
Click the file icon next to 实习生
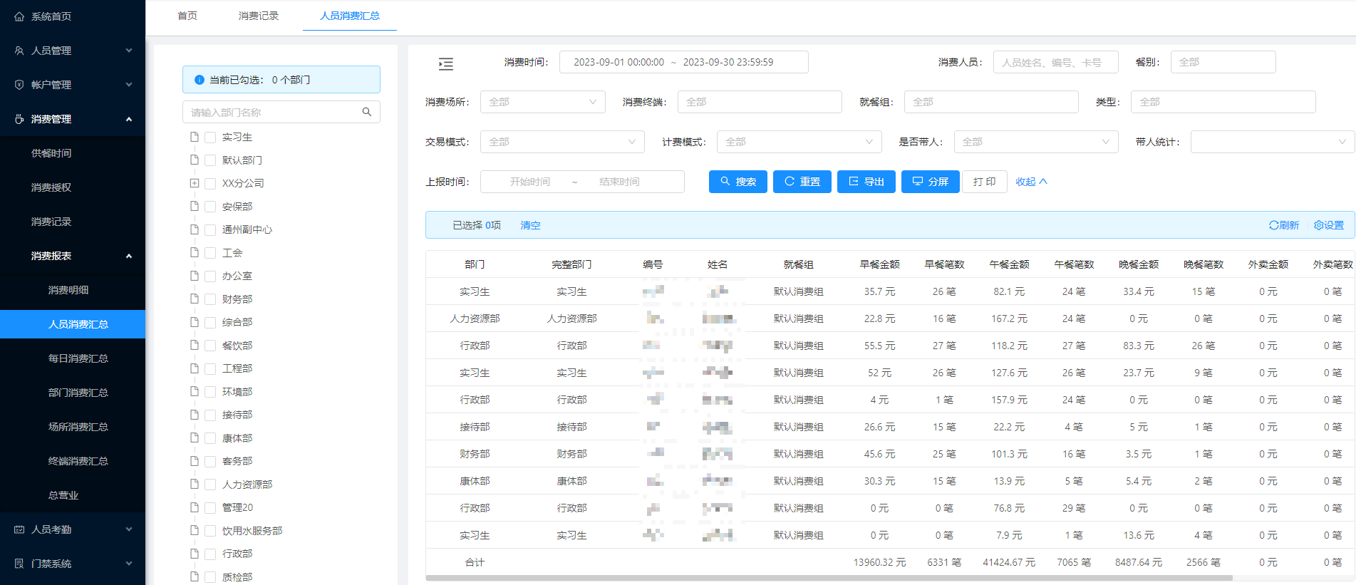pos(195,137)
